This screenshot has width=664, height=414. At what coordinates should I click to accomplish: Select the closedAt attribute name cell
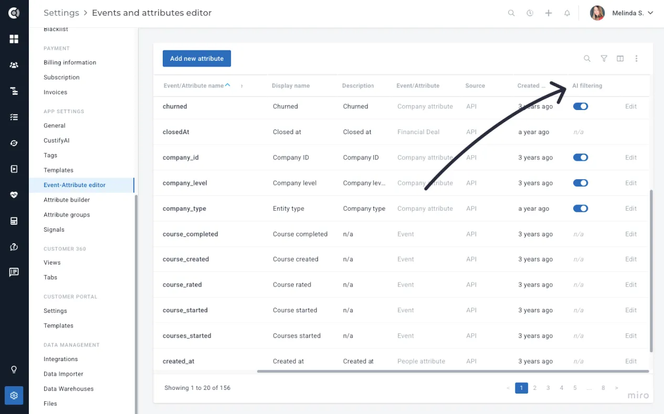176,132
